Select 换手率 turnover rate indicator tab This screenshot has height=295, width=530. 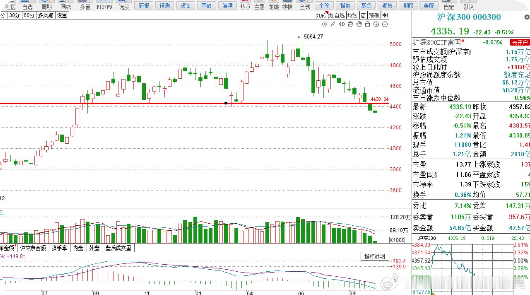60,248
